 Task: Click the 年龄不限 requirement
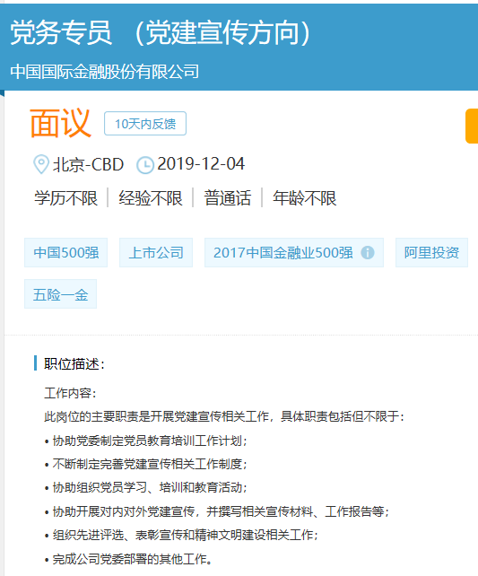(304, 198)
